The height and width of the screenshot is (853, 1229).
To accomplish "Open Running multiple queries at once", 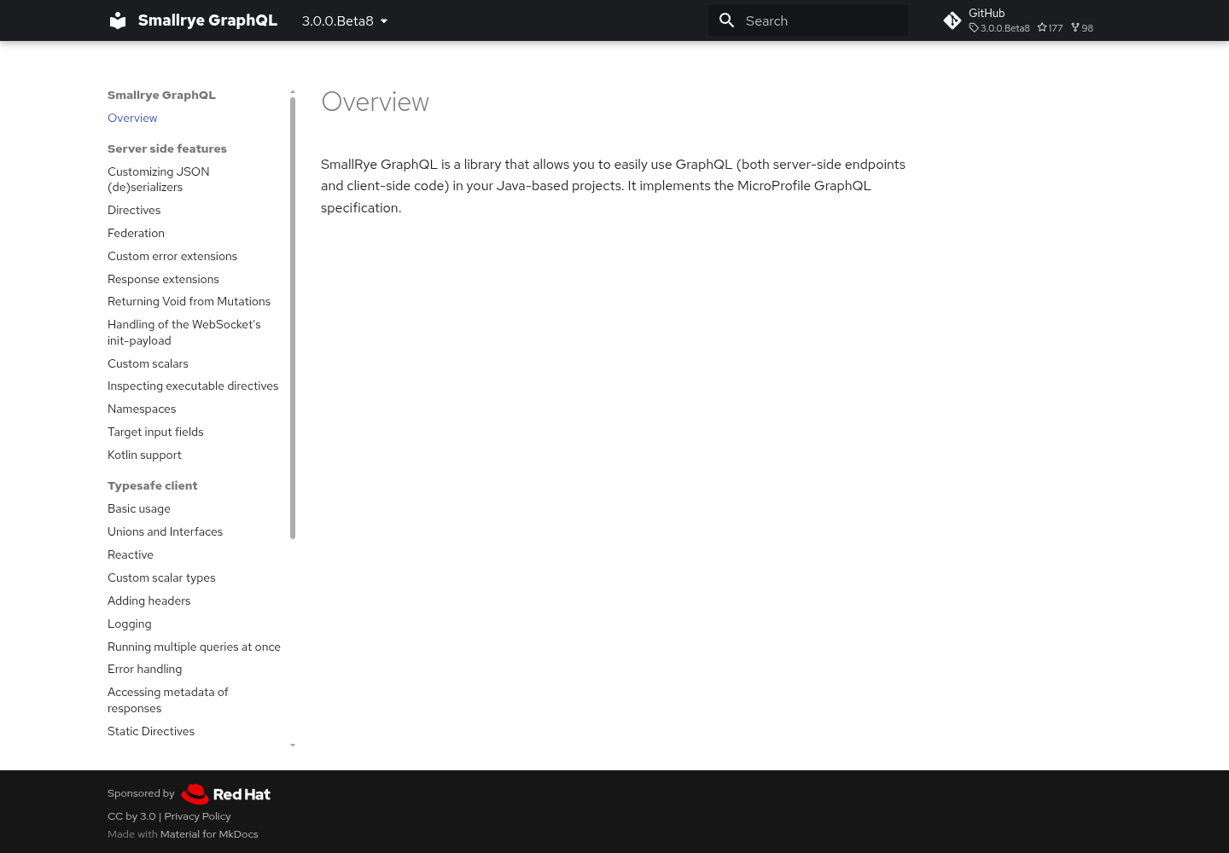I will coord(194,647).
